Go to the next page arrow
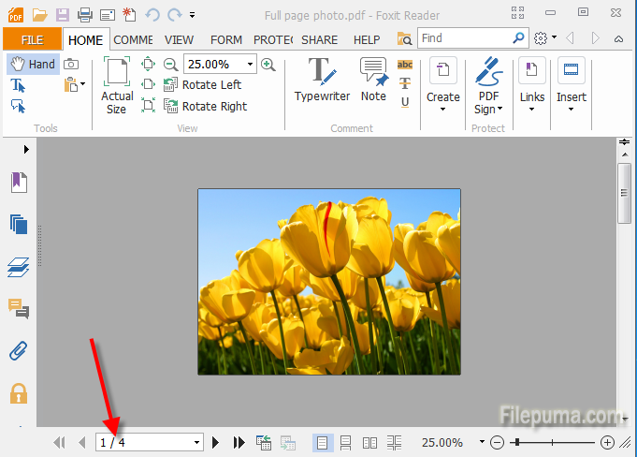The height and width of the screenshot is (457, 637). [x=216, y=442]
